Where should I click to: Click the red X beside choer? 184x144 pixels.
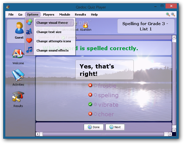tap(90, 114)
